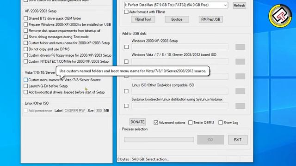This screenshot has width=296, height=166.
Task: Check Shared BTS driver pack OEM folder
Action: pyautogui.click(x=26, y=18)
